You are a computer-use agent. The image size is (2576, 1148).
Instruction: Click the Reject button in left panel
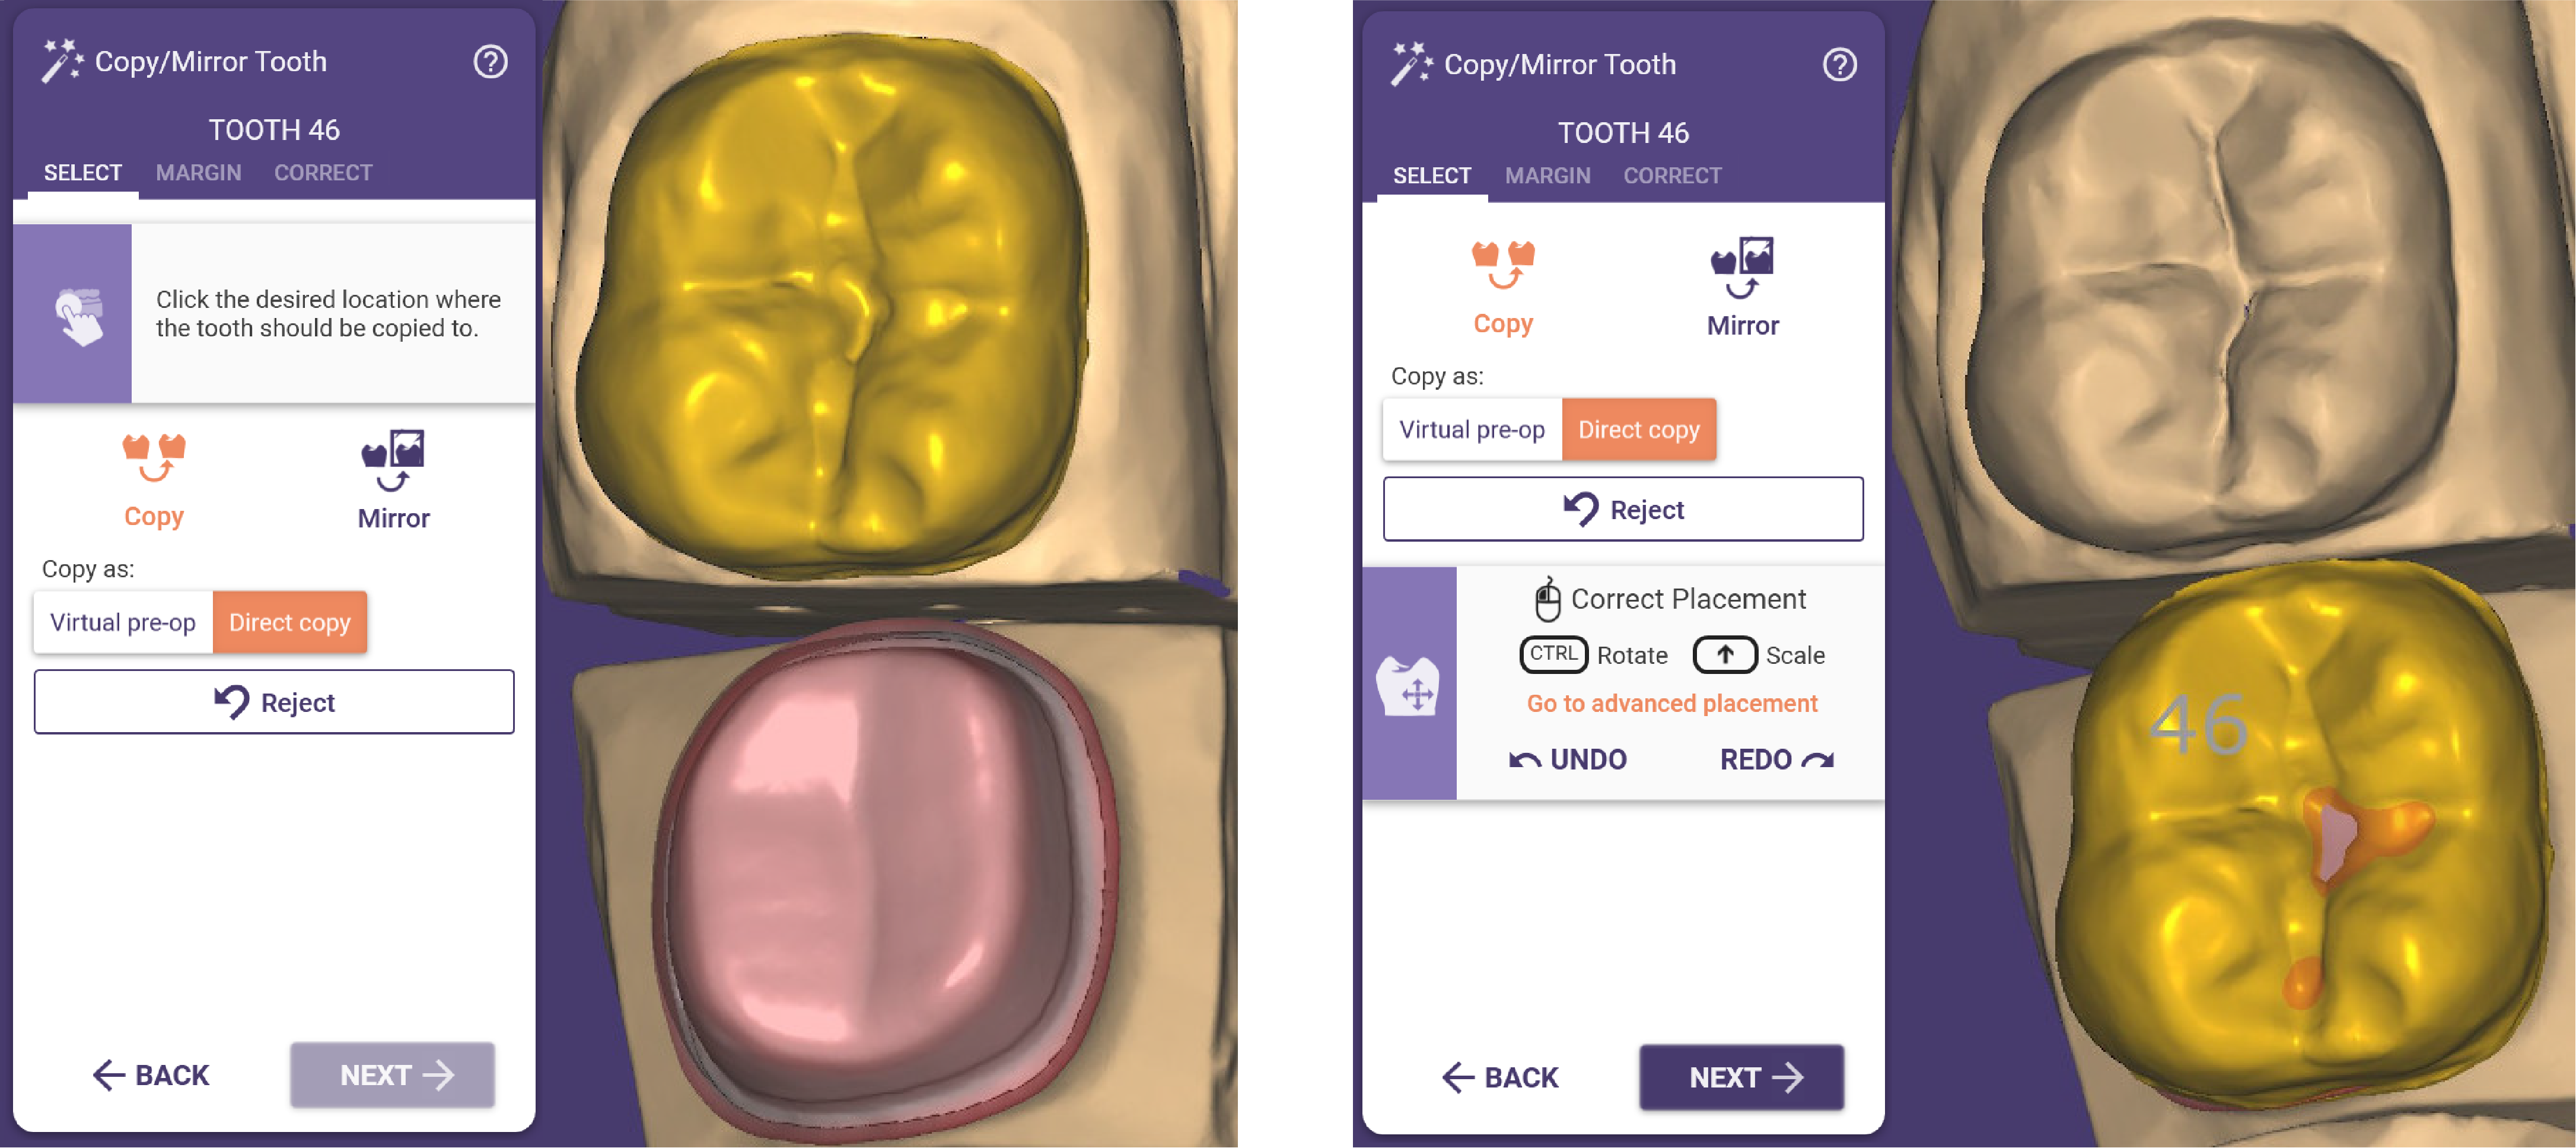[x=274, y=702]
